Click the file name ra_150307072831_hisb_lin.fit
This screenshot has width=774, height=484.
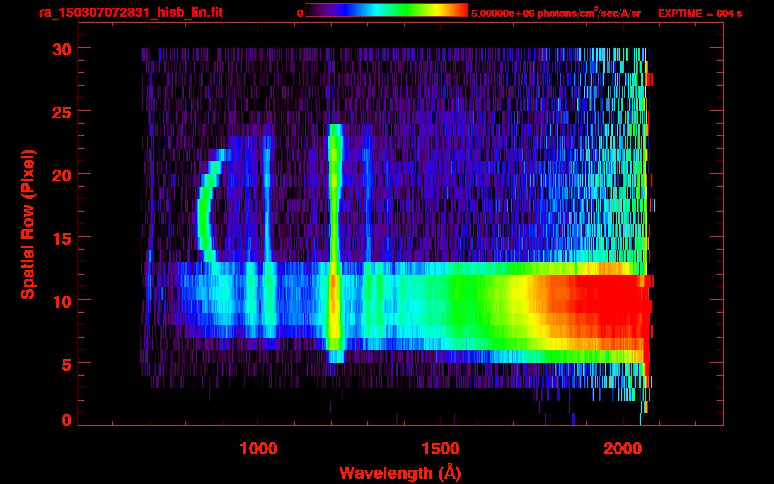coord(130,13)
